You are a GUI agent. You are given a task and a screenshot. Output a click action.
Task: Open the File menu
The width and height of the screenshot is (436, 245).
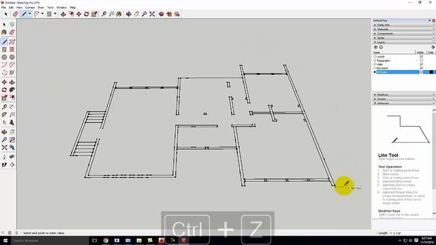pos(3,7)
